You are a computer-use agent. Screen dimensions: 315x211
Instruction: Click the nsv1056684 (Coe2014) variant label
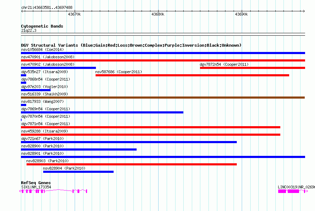point(42,49)
